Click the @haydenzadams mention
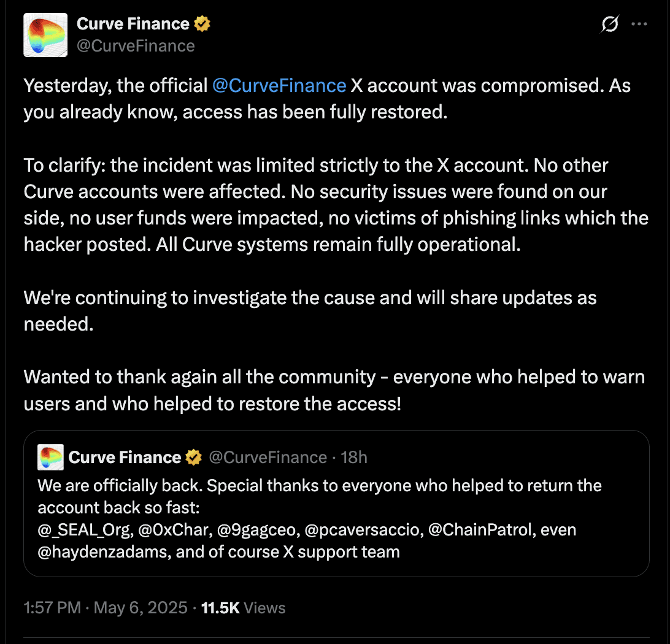Image resolution: width=670 pixels, height=644 pixels. (104, 552)
